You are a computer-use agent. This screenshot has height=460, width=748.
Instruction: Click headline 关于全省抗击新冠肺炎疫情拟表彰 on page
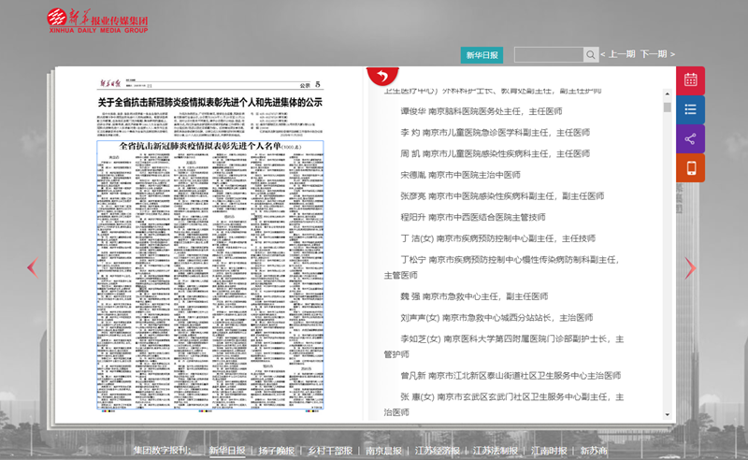[209, 102]
